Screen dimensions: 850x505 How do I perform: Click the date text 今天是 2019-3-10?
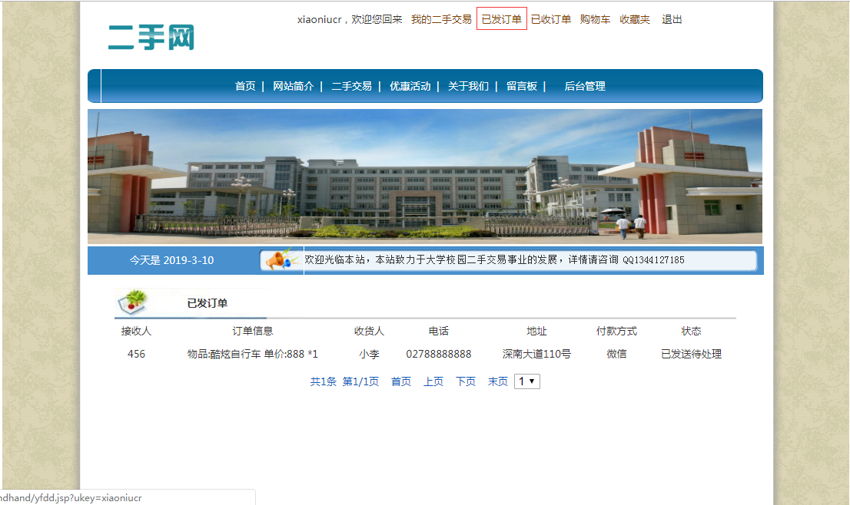click(171, 260)
